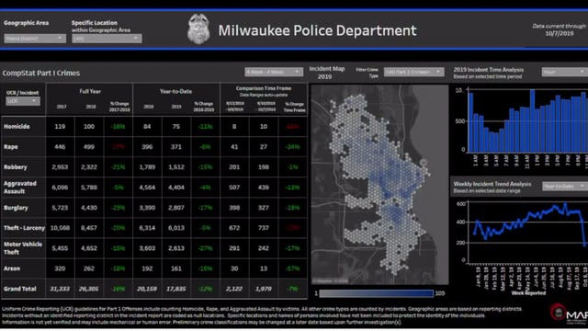Screen dimensions: 588x331
Task: Click the weekly trend line's 600 peak
Action: tap(565, 204)
